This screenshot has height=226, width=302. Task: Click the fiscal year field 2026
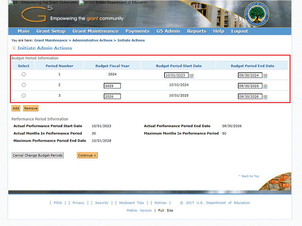pyautogui.click(x=112, y=97)
